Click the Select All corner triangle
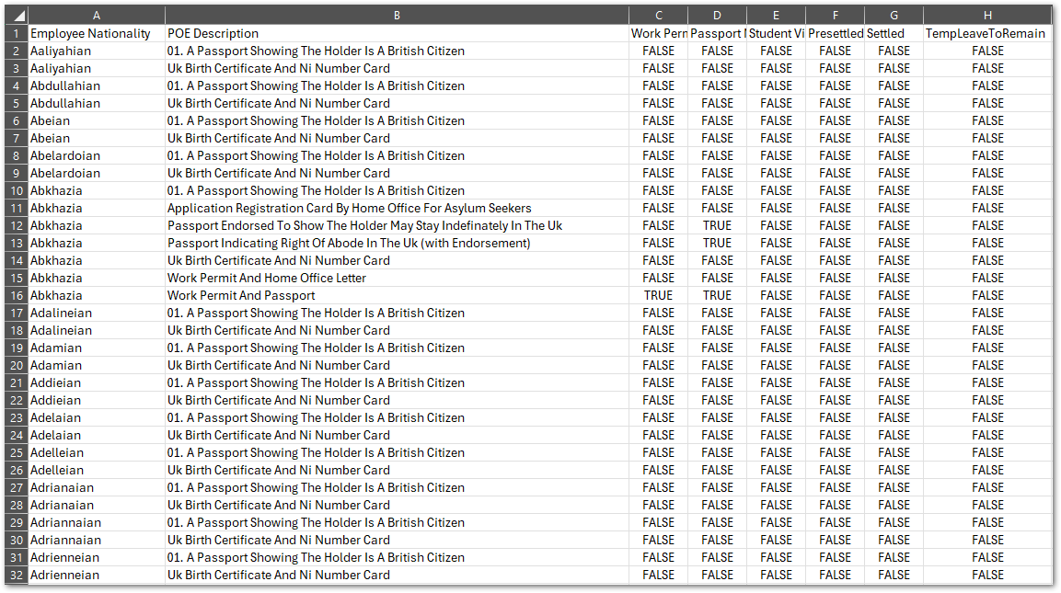 (x=18, y=16)
